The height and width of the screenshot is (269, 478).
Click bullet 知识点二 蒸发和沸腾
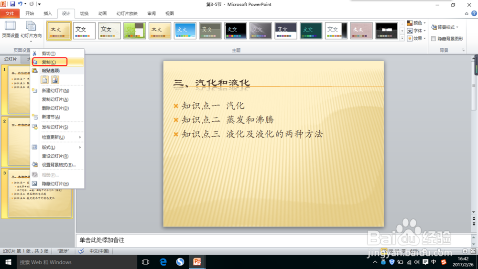[x=228, y=120]
